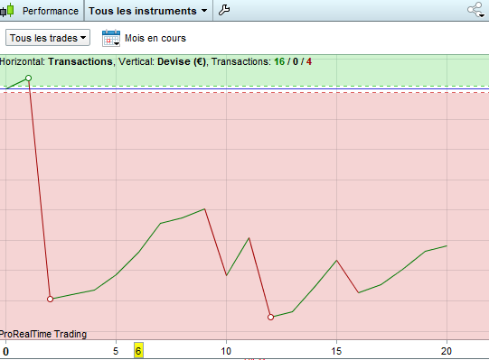Click the x-axis label 20
This screenshot has width=489, height=360.
pyautogui.click(x=447, y=352)
